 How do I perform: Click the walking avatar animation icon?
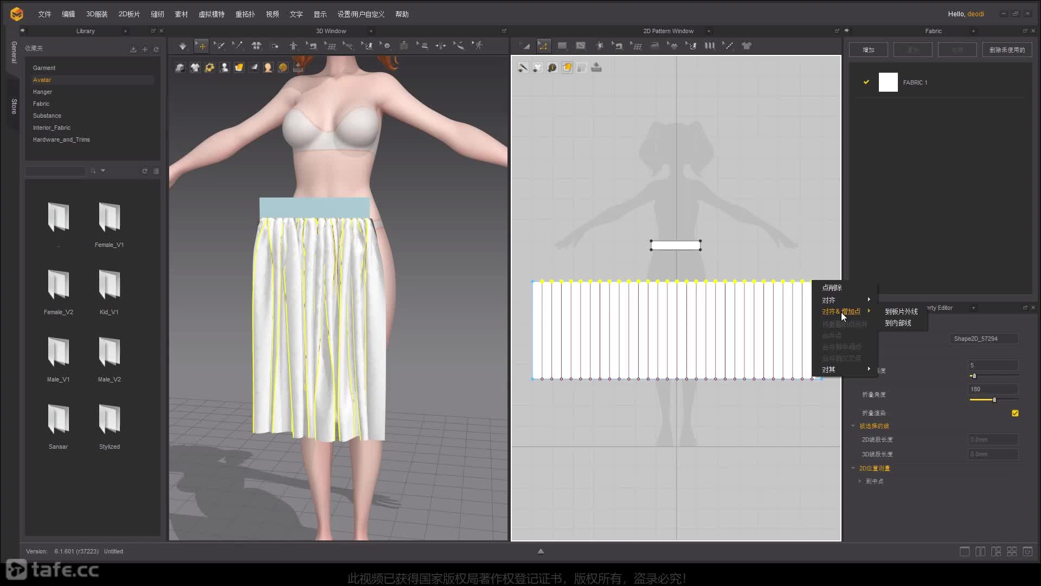478,46
